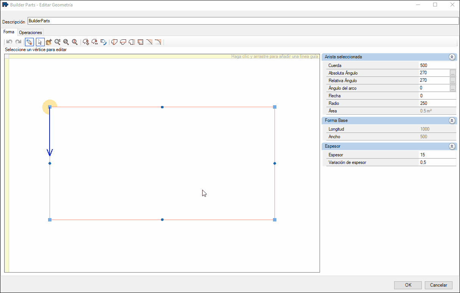460x293 pixels.
Task: Select the highlighted top-left vertex
Action: coord(50,107)
